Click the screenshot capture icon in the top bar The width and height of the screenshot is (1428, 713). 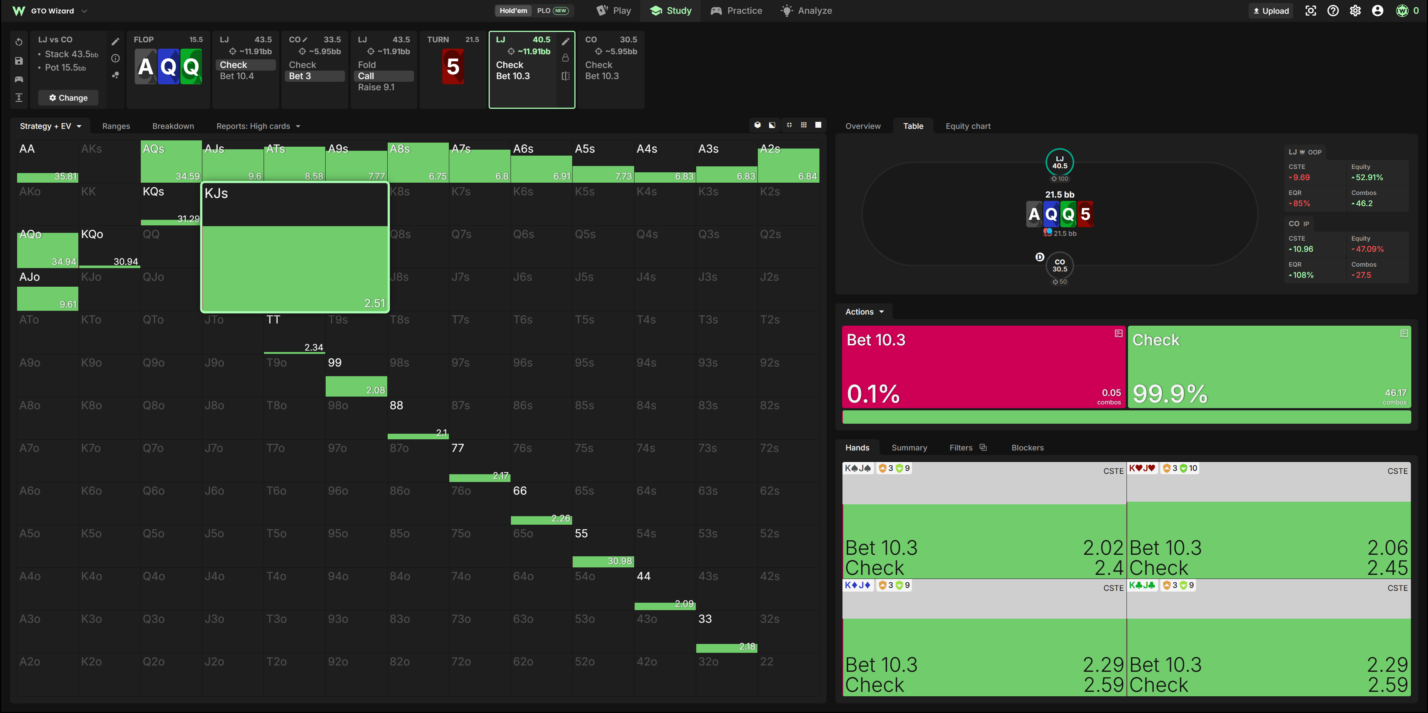coord(1311,10)
